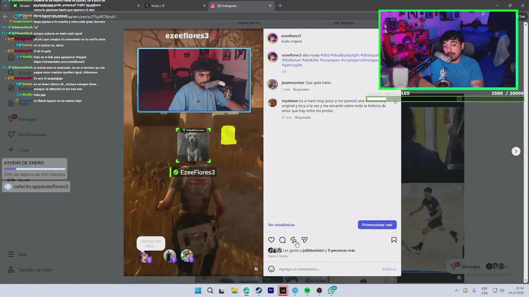Open the Windows Start menu
Screen dimensions: 529x297
pos(198,291)
